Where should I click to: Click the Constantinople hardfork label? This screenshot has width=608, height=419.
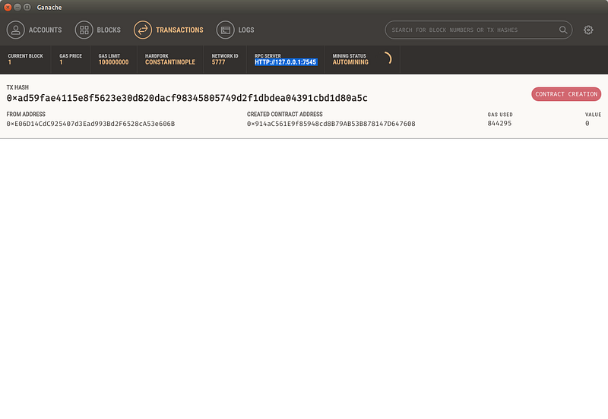pyautogui.click(x=172, y=62)
